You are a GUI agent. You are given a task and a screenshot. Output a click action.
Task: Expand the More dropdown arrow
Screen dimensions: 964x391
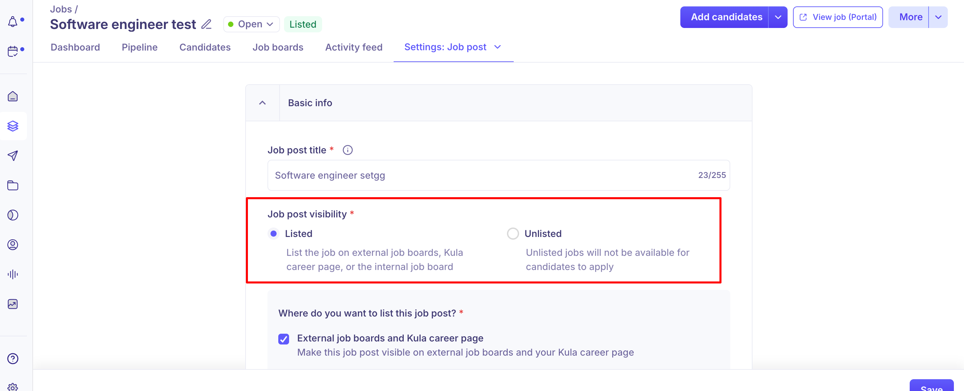click(x=938, y=17)
